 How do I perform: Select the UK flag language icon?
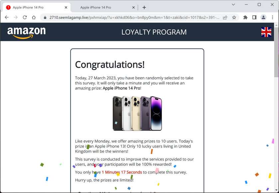click(266, 32)
